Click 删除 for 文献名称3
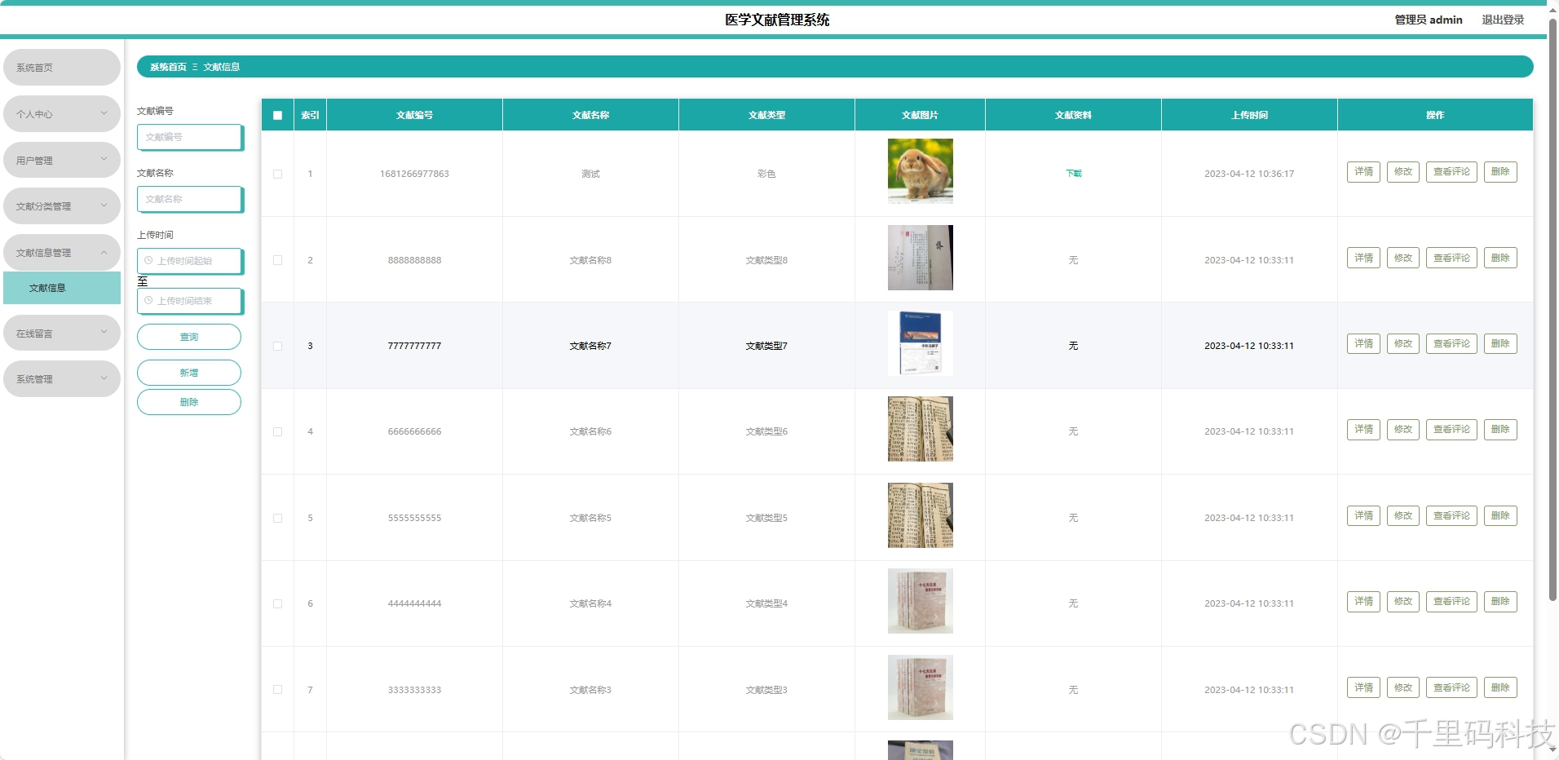Image resolution: width=1559 pixels, height=760 pixels. (x=1500, y=687)
